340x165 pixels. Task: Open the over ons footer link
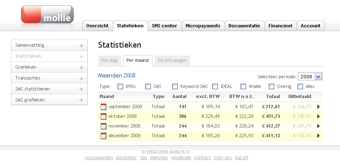[x=223, y=158]
